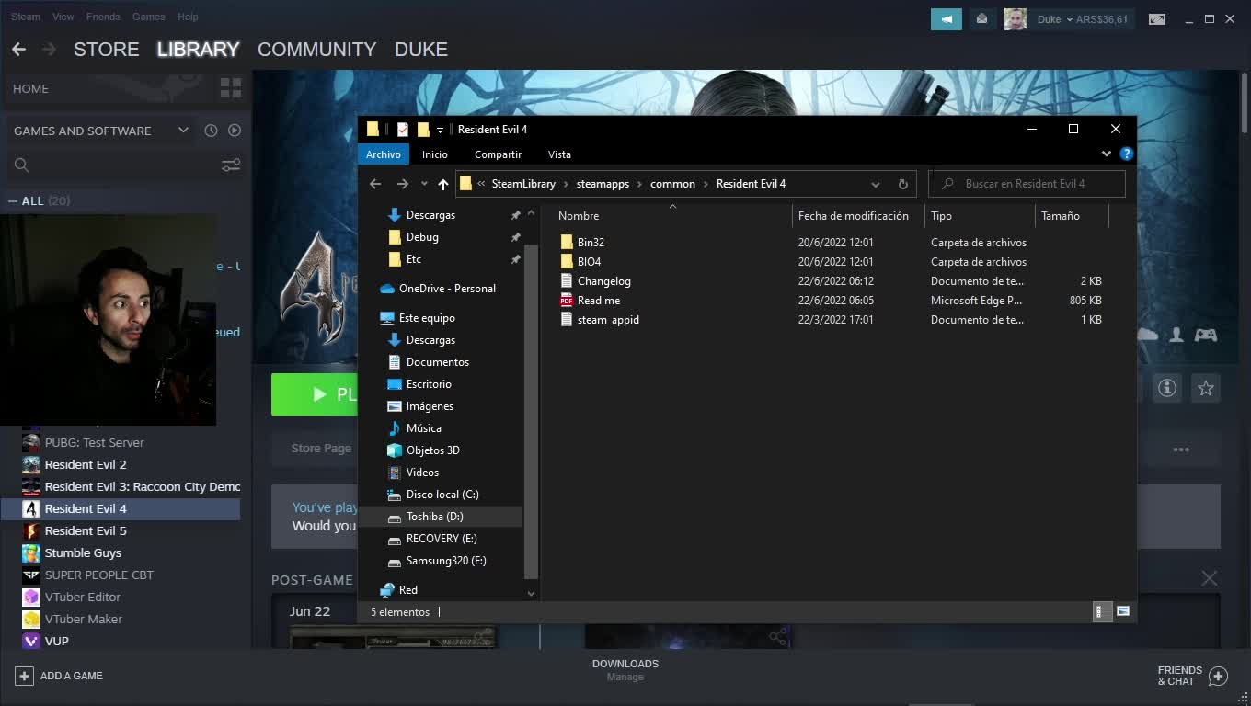Screen dimensions: 1251x706
Task: Go to the COMMUNITY section
Action: [x=316, y=50]
